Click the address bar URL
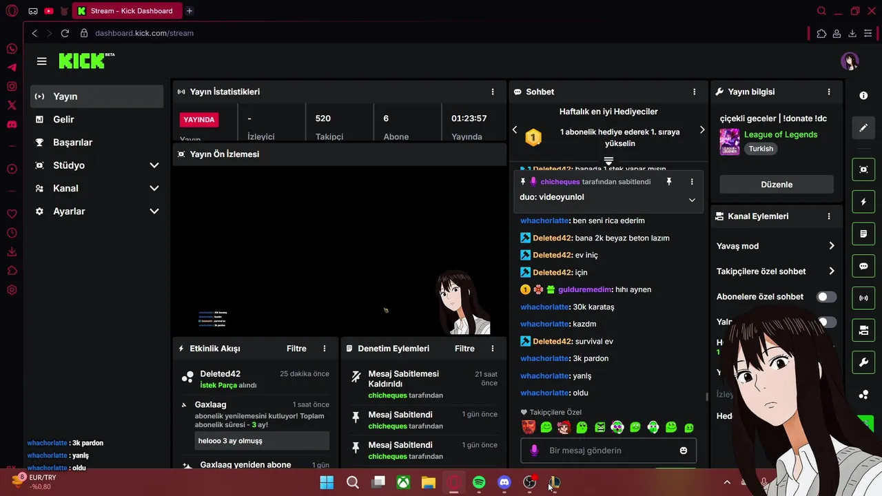The width and height of the screenshot is (882, 496). pos(144,33)
